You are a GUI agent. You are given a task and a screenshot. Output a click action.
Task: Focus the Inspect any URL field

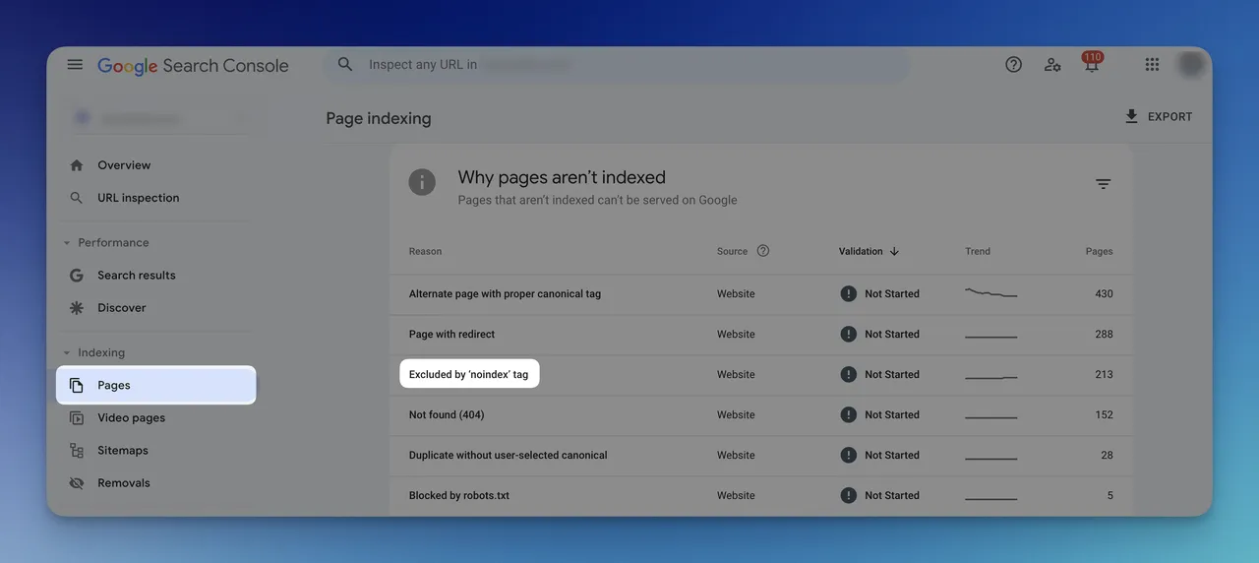616,65
